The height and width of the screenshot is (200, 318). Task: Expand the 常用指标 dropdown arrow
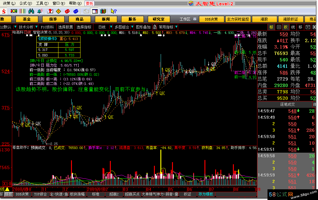[176, 27]
